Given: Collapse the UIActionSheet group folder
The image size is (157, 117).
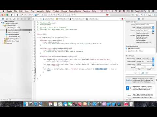Looking at the screenshot, I should tap(3, 26).
